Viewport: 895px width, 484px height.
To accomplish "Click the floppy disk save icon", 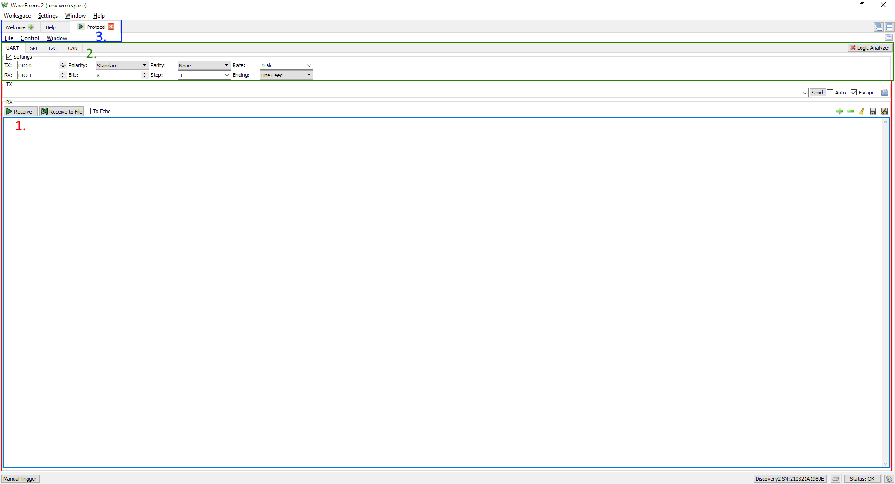I will coord(873,111).
